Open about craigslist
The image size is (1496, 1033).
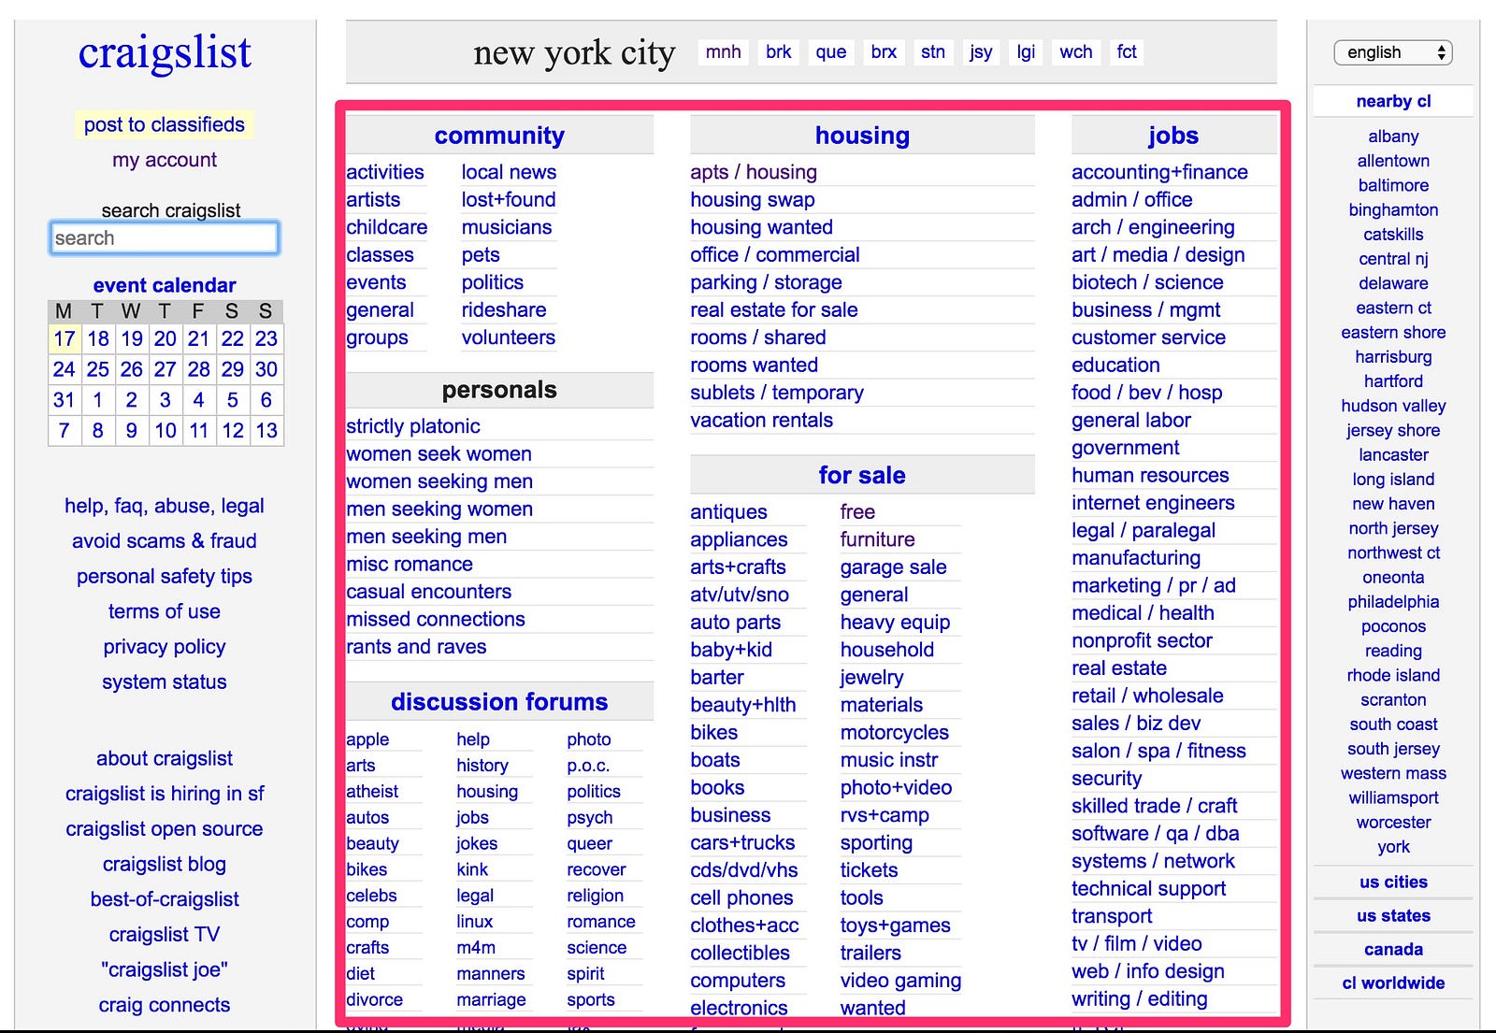[x=165, y=758]
